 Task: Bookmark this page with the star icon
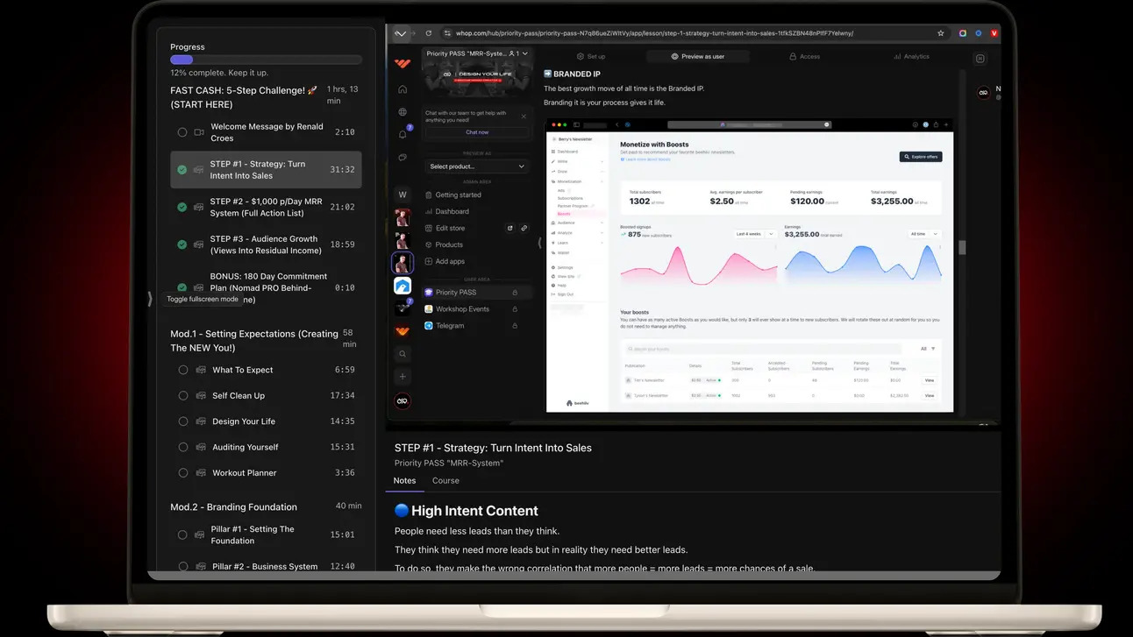941,33
